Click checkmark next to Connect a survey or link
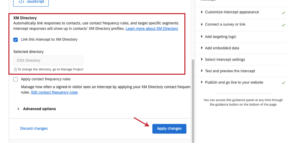The height and width of the screenshot is (143, 286). pos(283,25)
